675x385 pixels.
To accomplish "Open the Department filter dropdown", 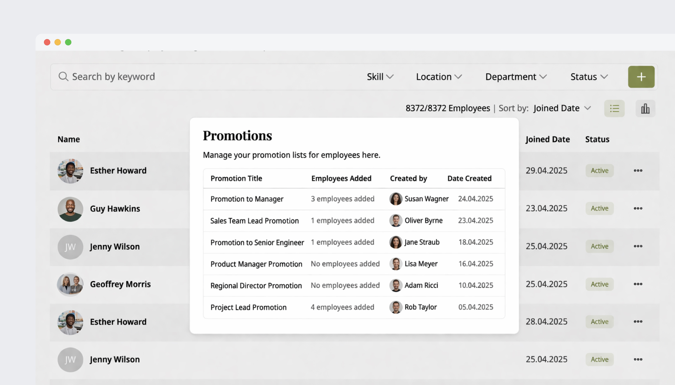I will 516,77.
